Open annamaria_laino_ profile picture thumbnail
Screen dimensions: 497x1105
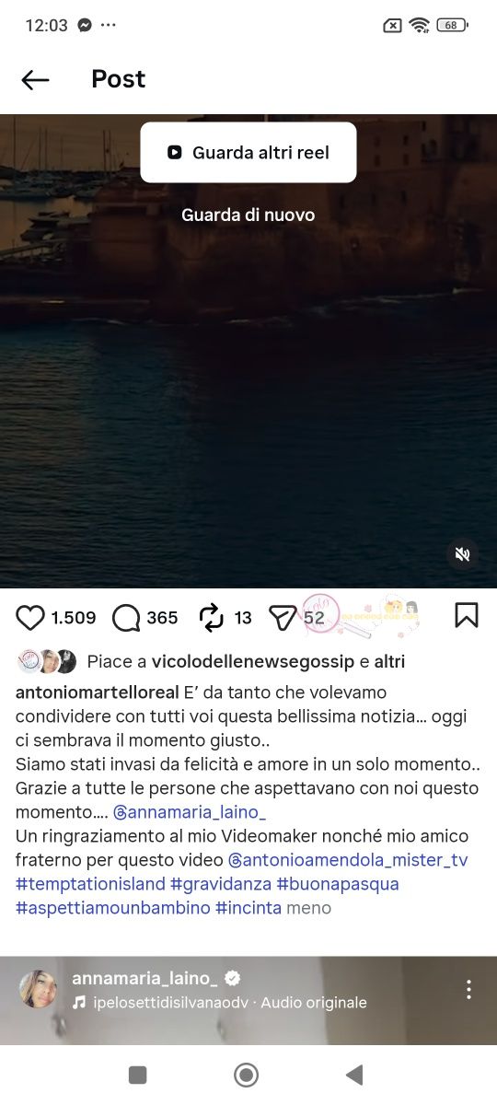[x=39, y=989]
